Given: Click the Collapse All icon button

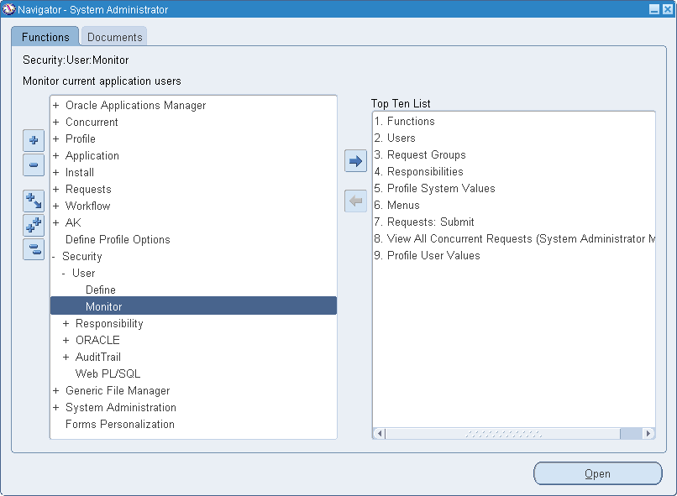Looking at the screenshot, I should [x=34, y=249].
